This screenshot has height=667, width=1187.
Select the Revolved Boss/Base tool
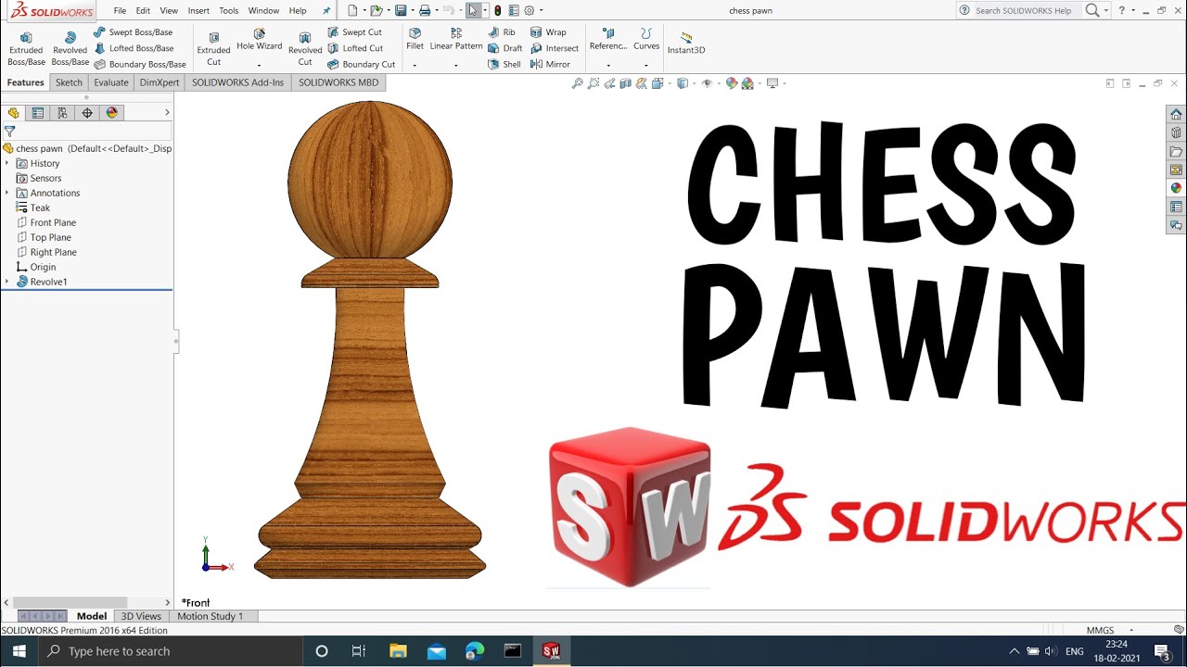pos(70,48)
